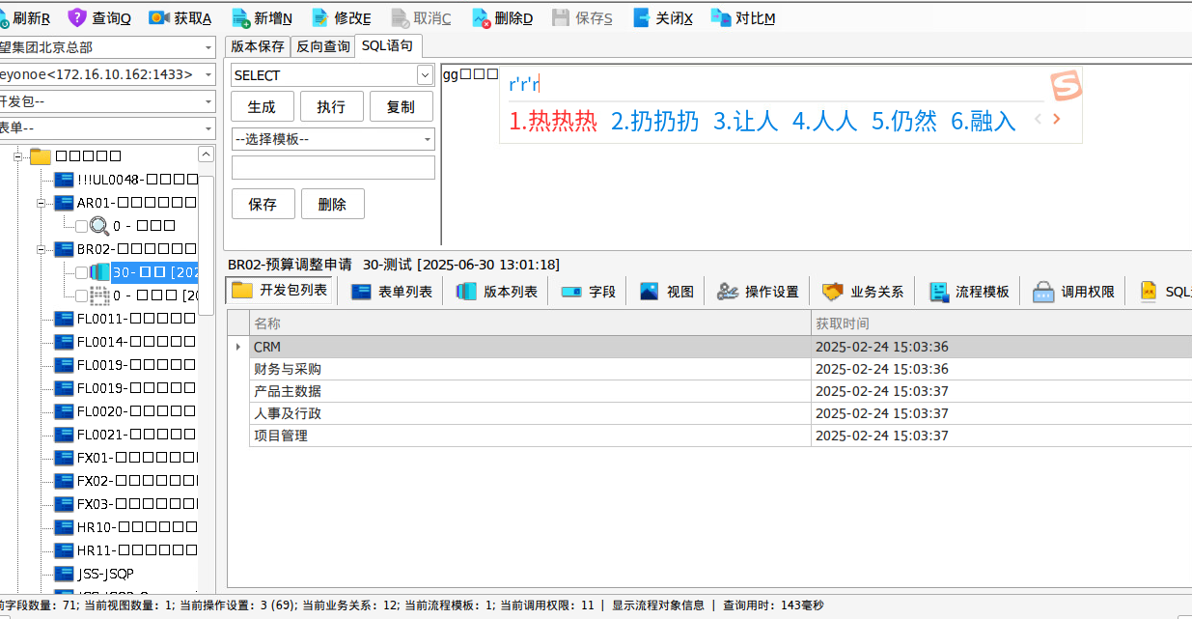Click the 保存 button under template field
The height and width of the screenshot is (619, 1192).
pos(263,204)
